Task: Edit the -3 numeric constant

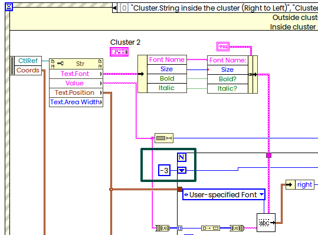Action: point(164,170)
